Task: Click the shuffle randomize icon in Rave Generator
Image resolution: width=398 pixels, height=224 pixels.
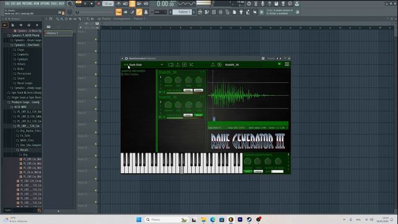Action: tap(191, 65)
